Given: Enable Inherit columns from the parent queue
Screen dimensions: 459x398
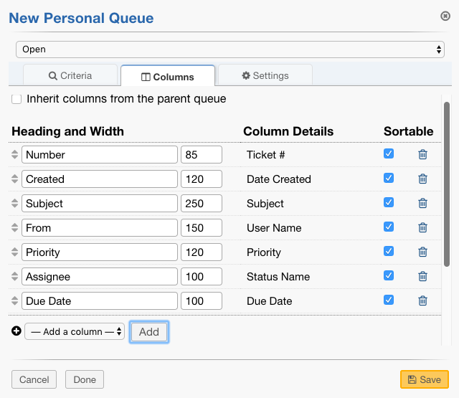Looking at the screenshot, I should tap(16, 99).
